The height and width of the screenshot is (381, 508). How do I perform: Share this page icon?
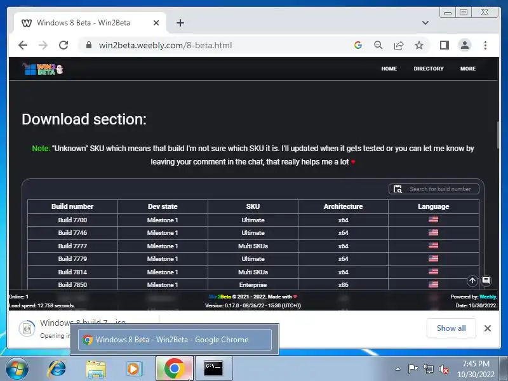pyautogui.click(x=399, y=45)
